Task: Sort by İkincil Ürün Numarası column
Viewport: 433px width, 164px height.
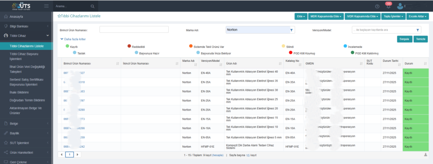Action: point(177,64)
